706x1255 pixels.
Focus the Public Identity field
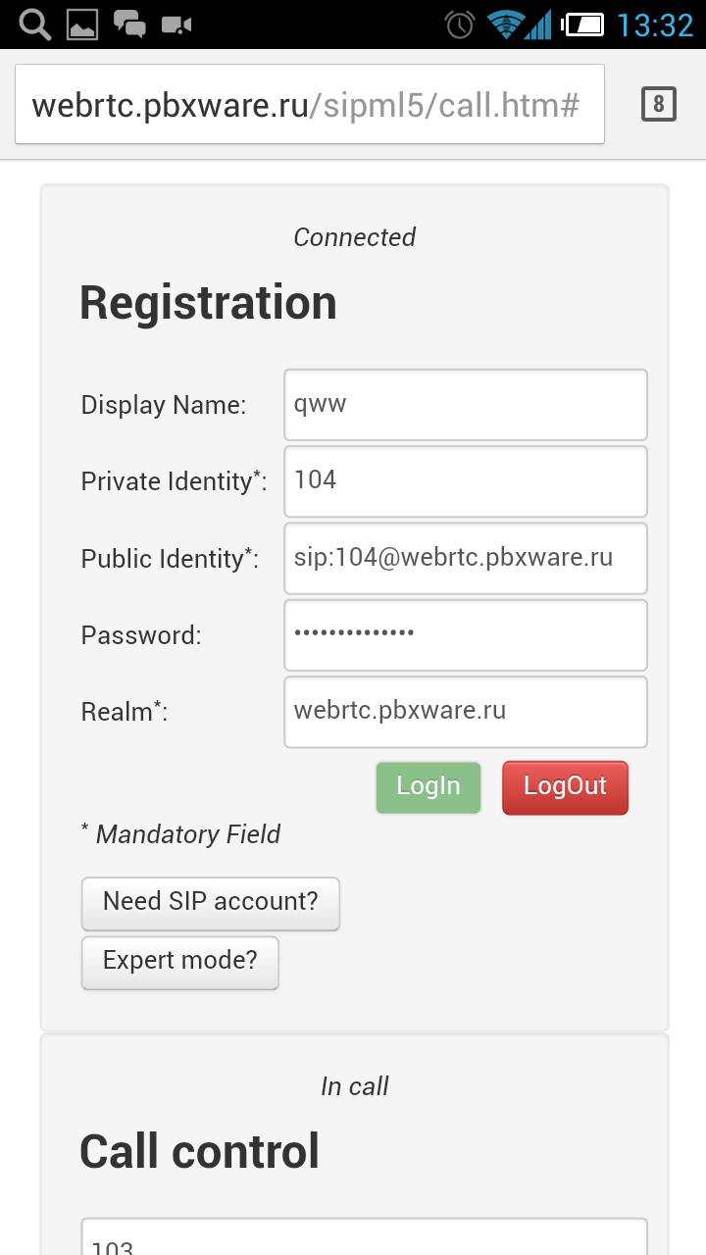pos(466,558)
